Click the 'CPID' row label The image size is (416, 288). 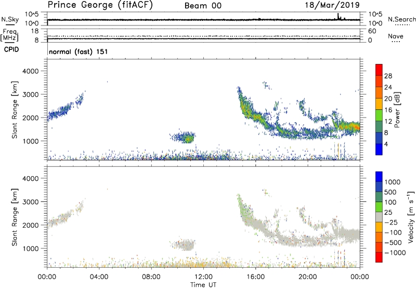click(x=11, y=49)
